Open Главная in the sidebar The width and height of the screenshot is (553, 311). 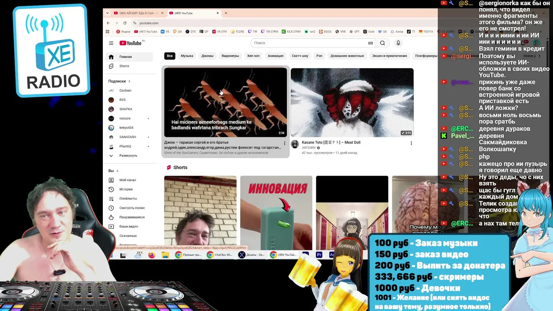[130, 57]
